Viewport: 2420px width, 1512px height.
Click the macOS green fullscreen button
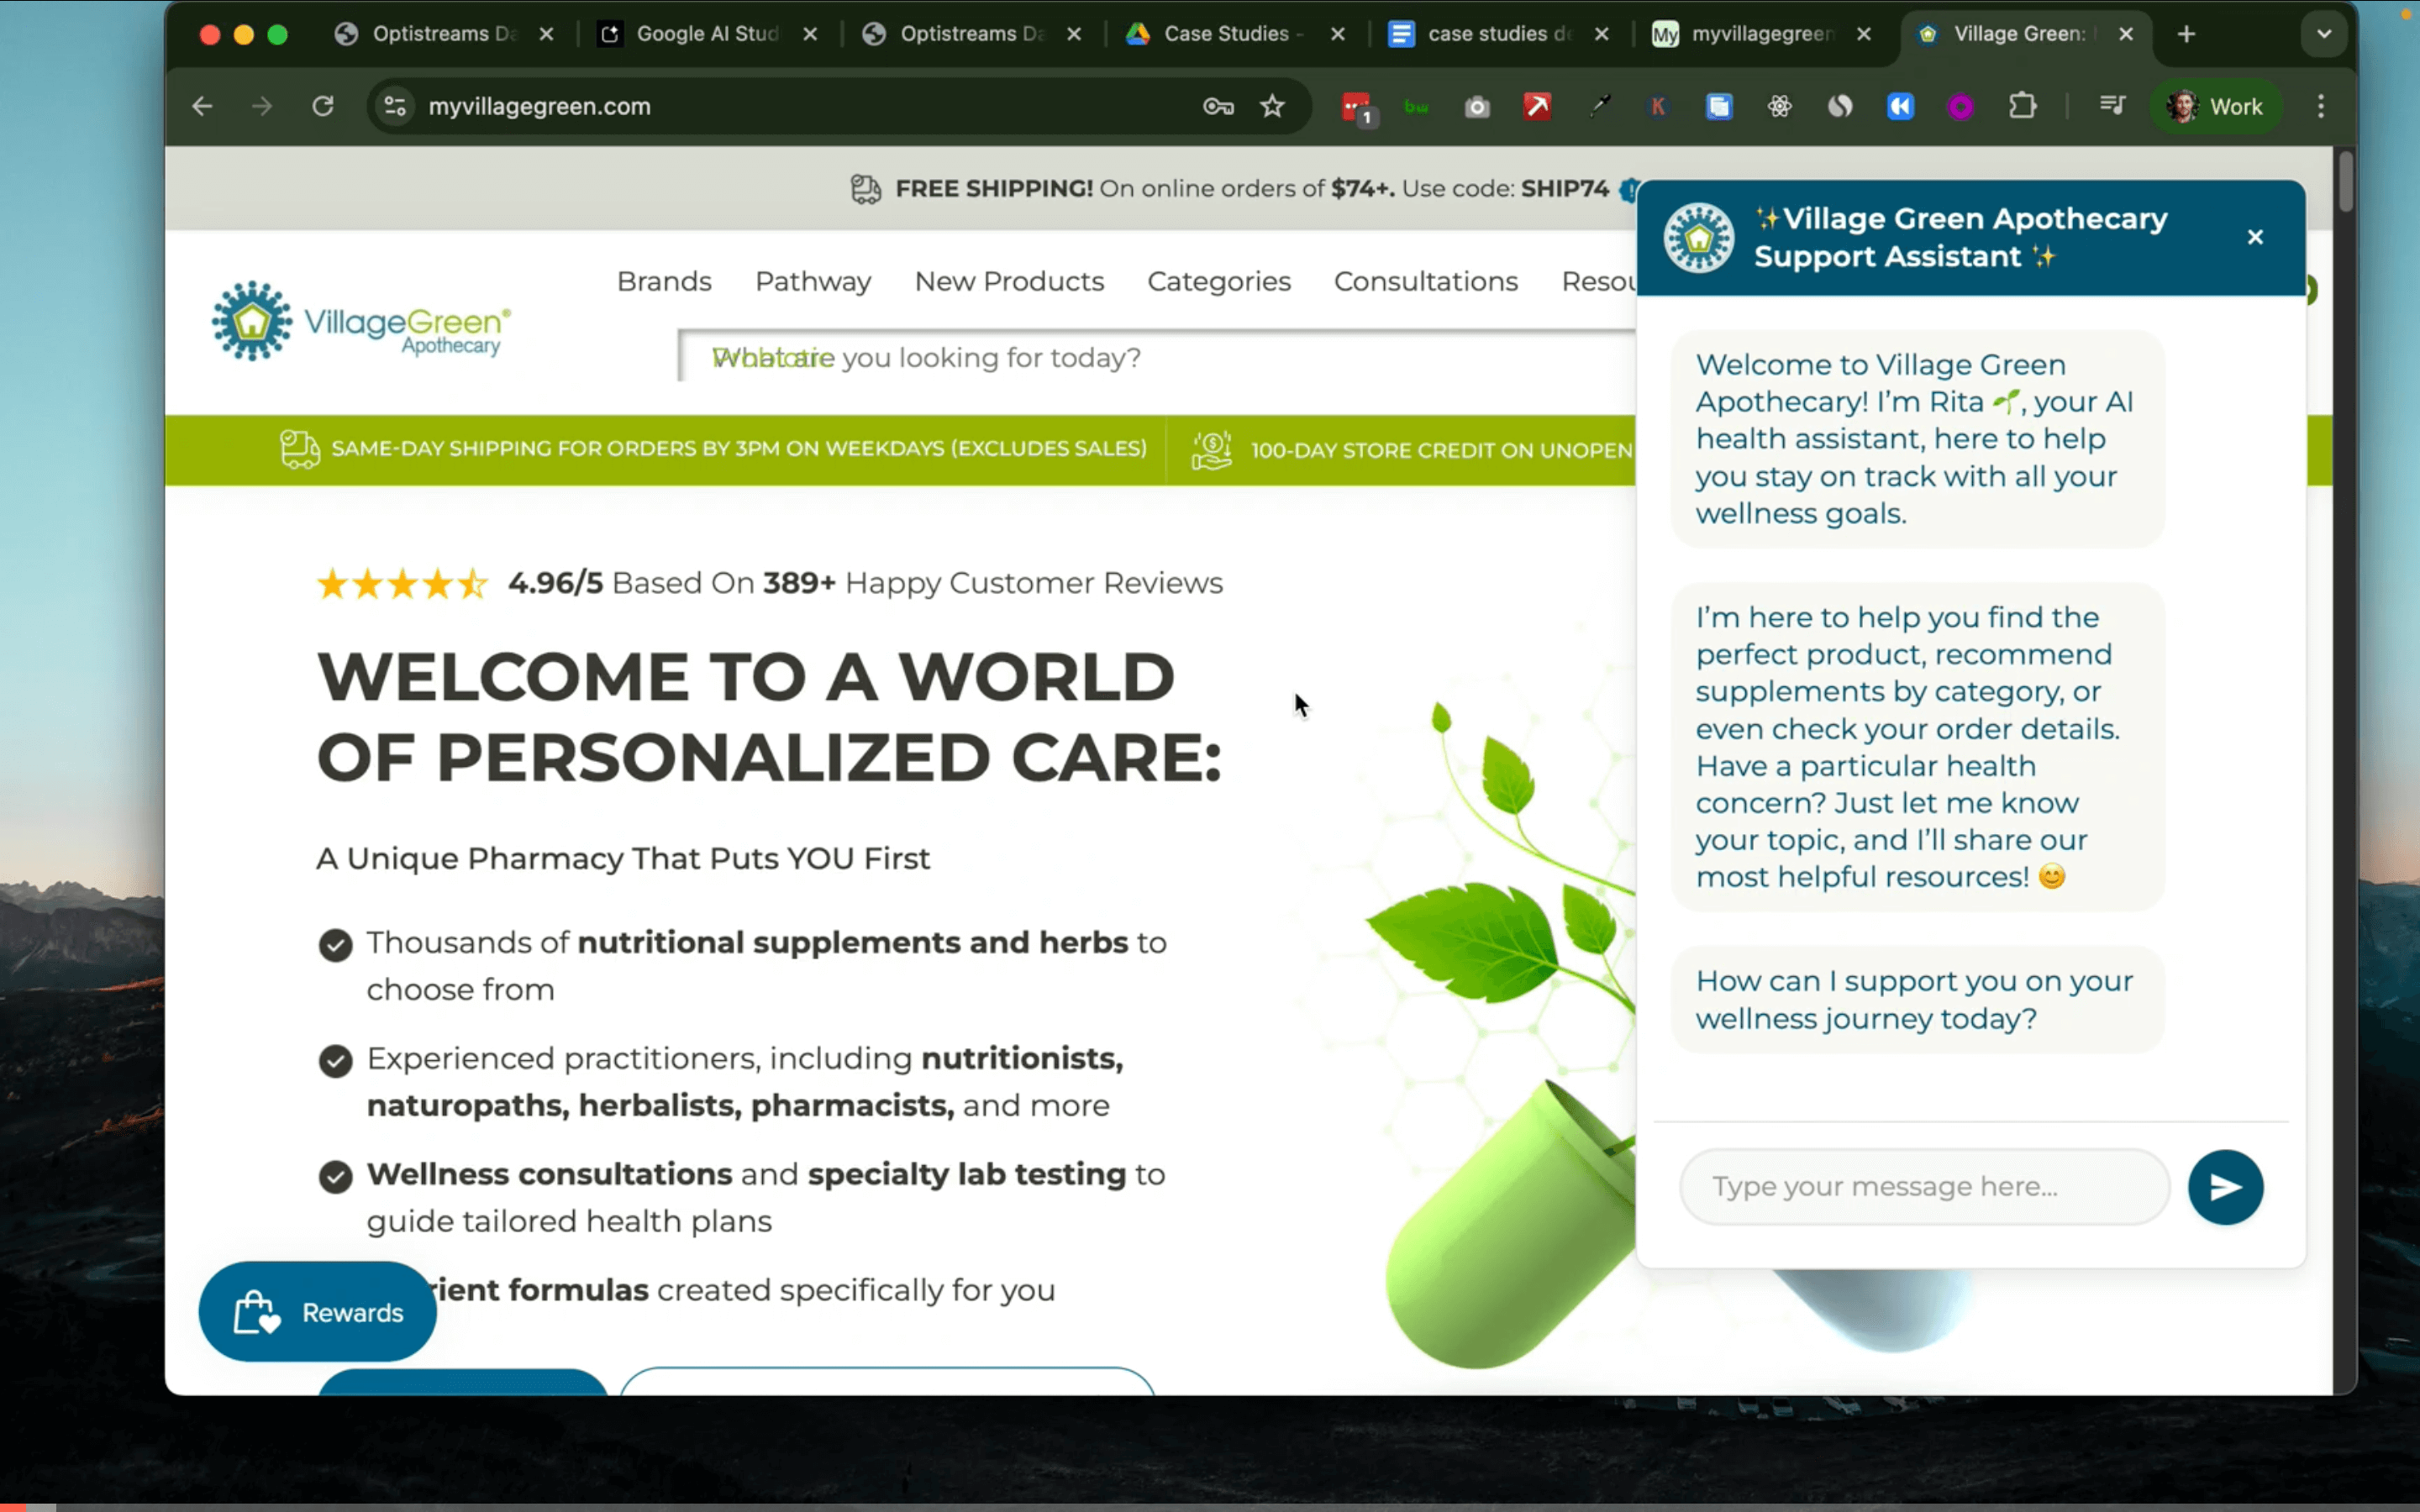tap(278, 34)
